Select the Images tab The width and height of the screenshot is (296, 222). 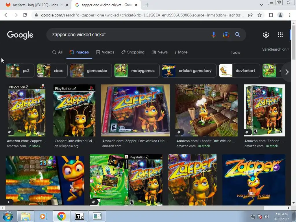point(79,52)
